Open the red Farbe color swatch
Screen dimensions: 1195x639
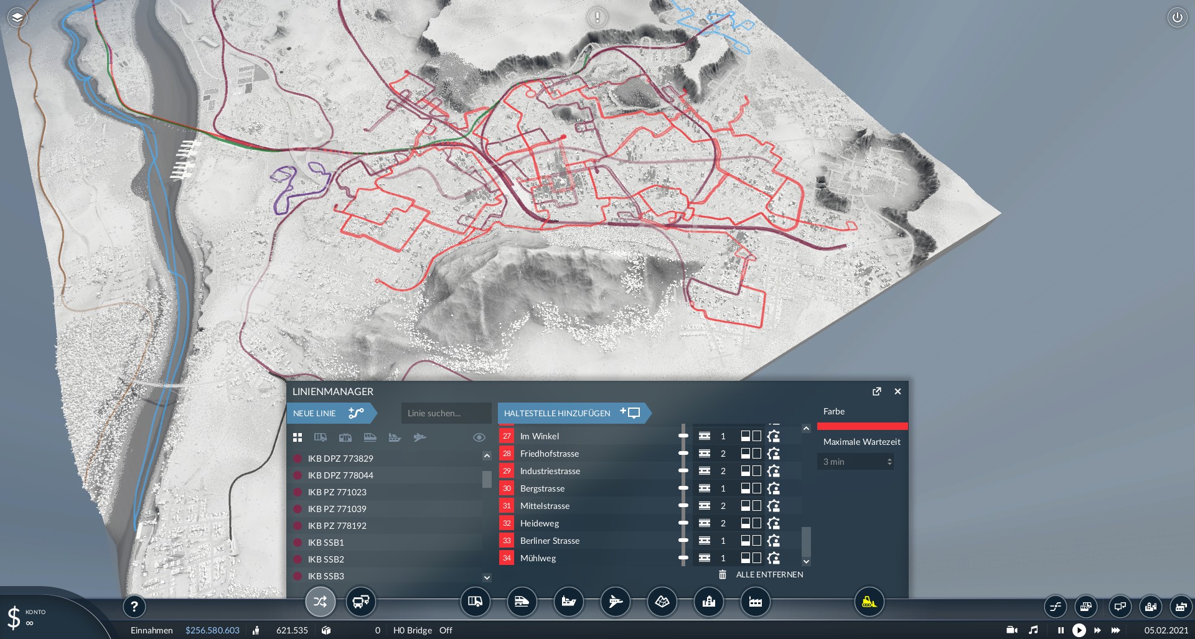[862, 426]
